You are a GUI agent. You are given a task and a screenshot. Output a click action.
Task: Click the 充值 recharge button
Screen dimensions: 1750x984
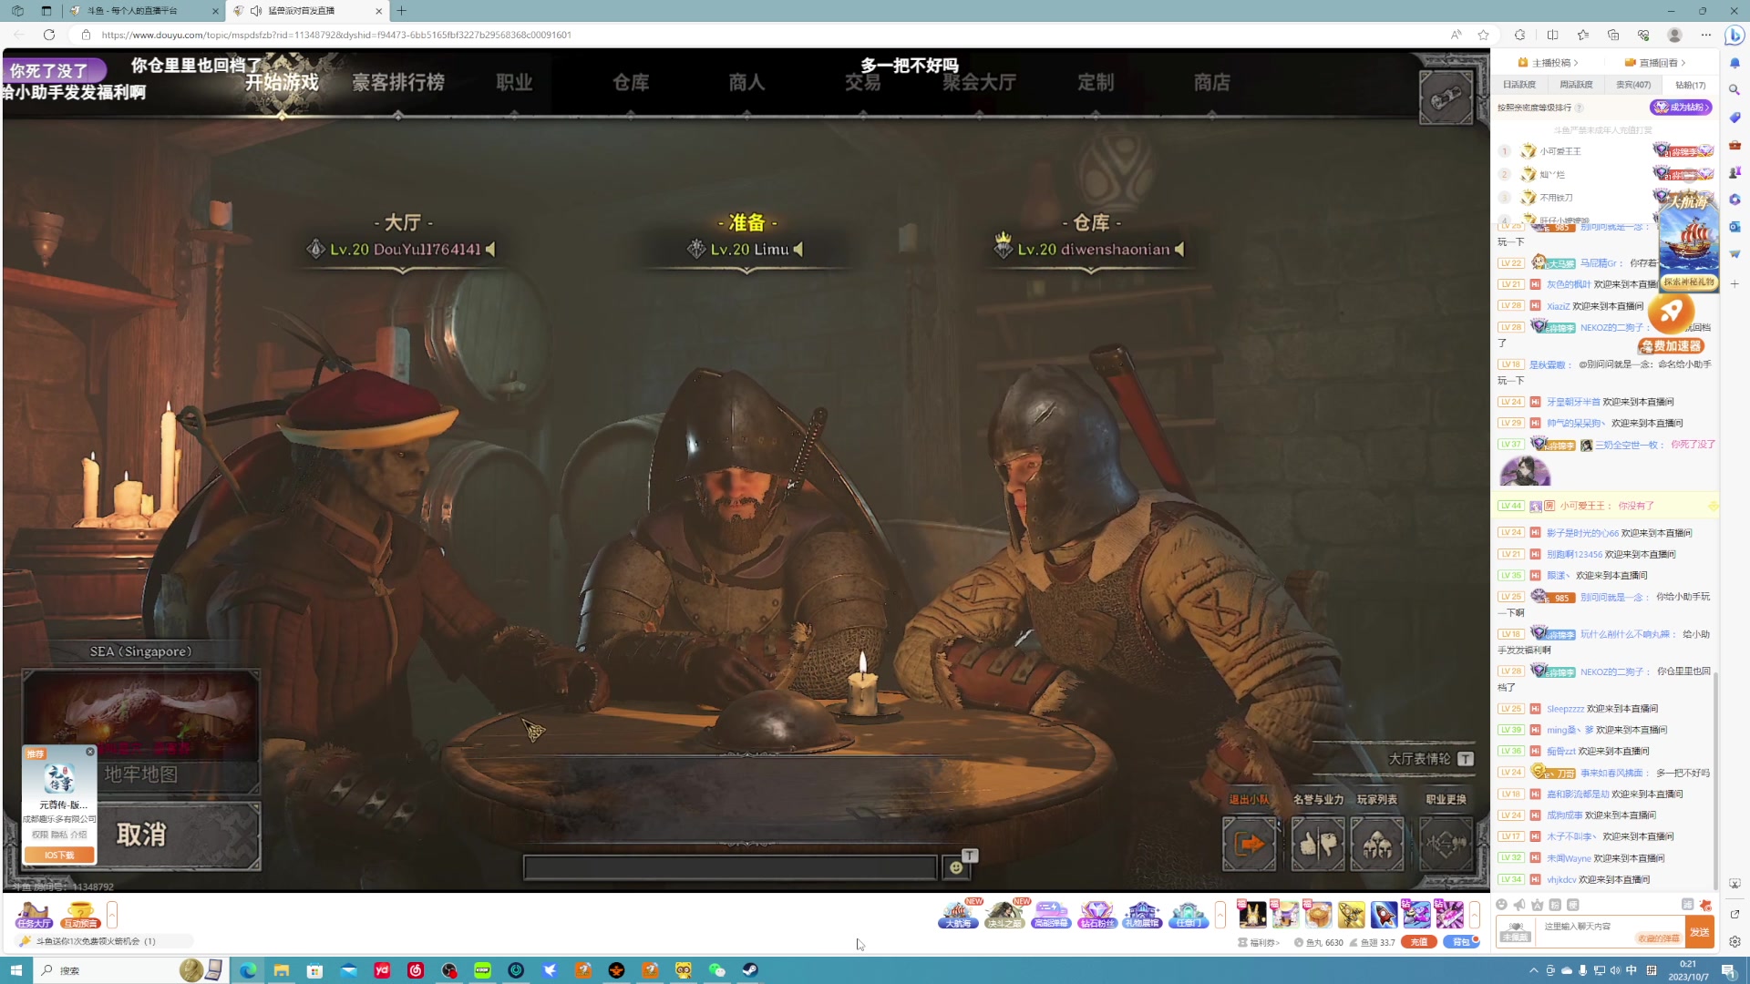coord(1419,942)
